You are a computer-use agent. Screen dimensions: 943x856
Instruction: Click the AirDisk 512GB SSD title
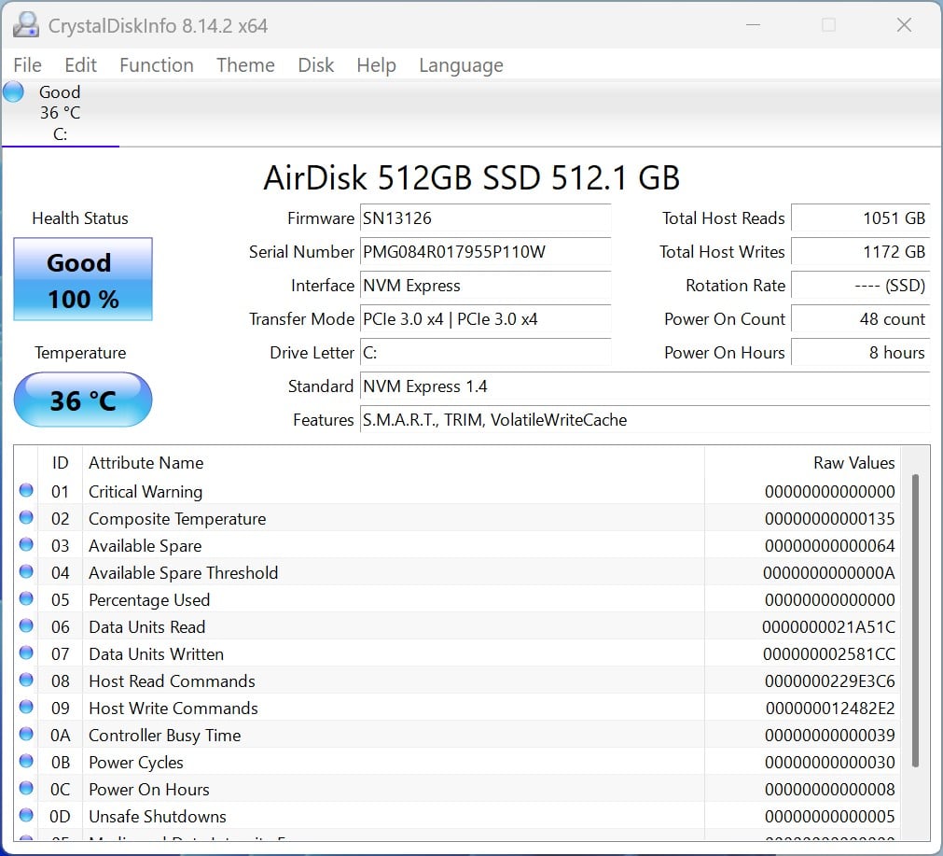(472, 177)
